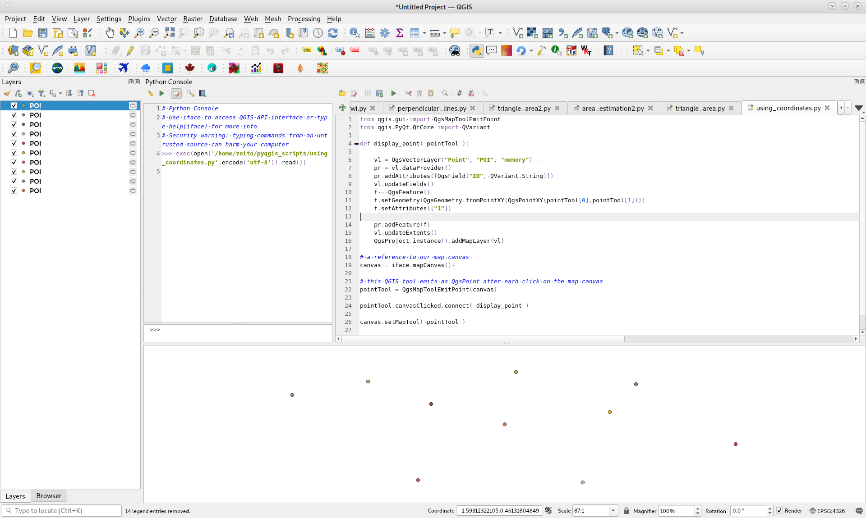Click the Zoom Full extent icon

click(x=169, y=33)
